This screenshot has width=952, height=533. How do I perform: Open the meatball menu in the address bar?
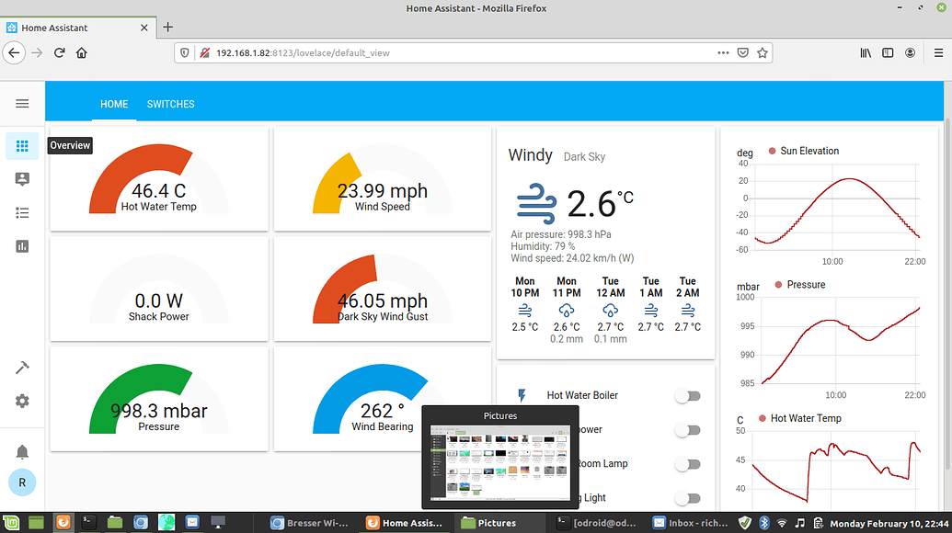pos(723,52)
